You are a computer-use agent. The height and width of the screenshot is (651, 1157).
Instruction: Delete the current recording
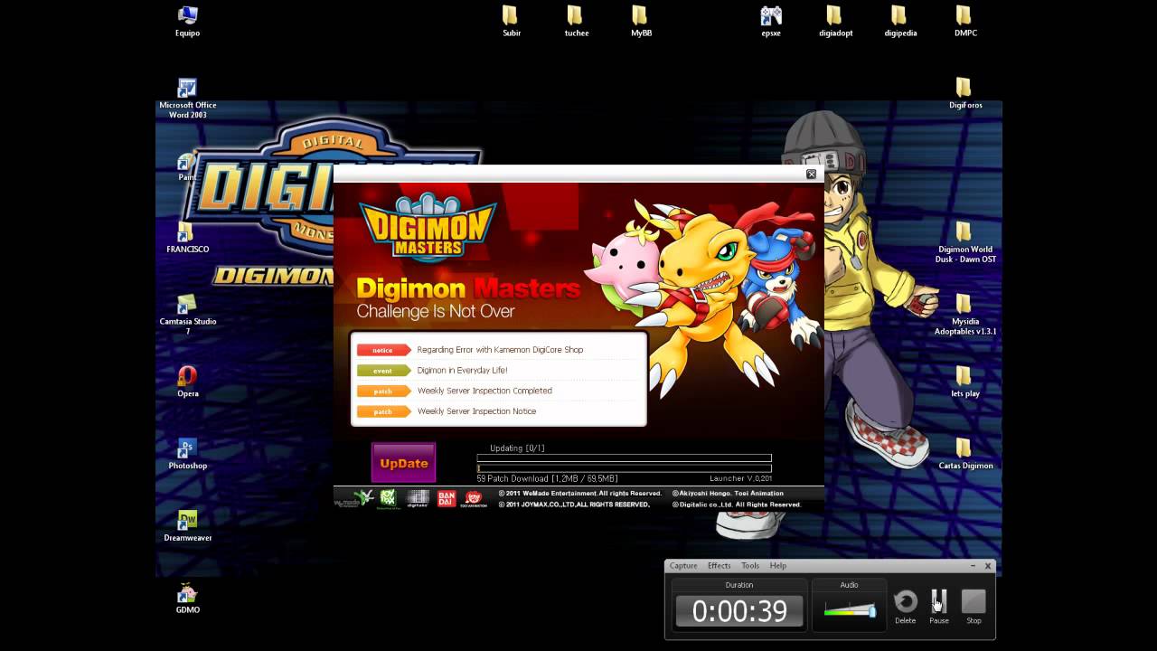point(905,606)
